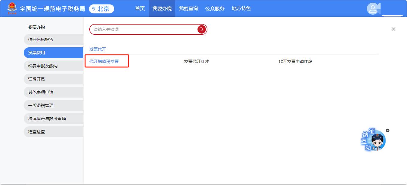Select 税费申报及缴纳 in the sidebar
Viewport: 407px width, 185px height.
tap(43, 66)
